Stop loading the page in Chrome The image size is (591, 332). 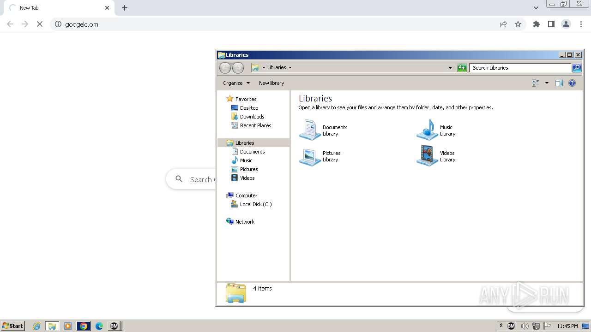[x=40, y=24]
